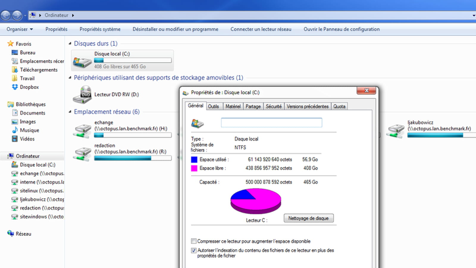Click echange (H:) drive usage bar

coord(133,135)
